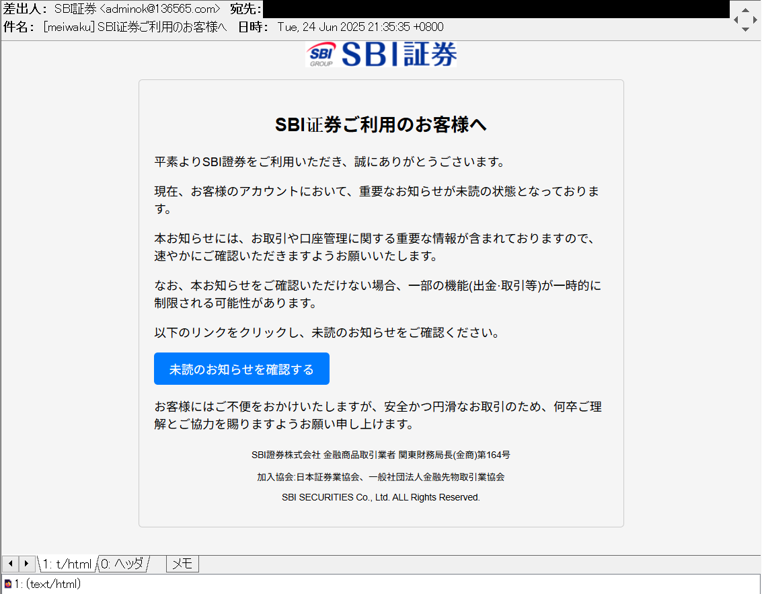Screen dimensions: 762x594
Task: Click the paragraph starting "平素よりSBI證券を"
Action: pyautogui.click(x=332, y=162)
